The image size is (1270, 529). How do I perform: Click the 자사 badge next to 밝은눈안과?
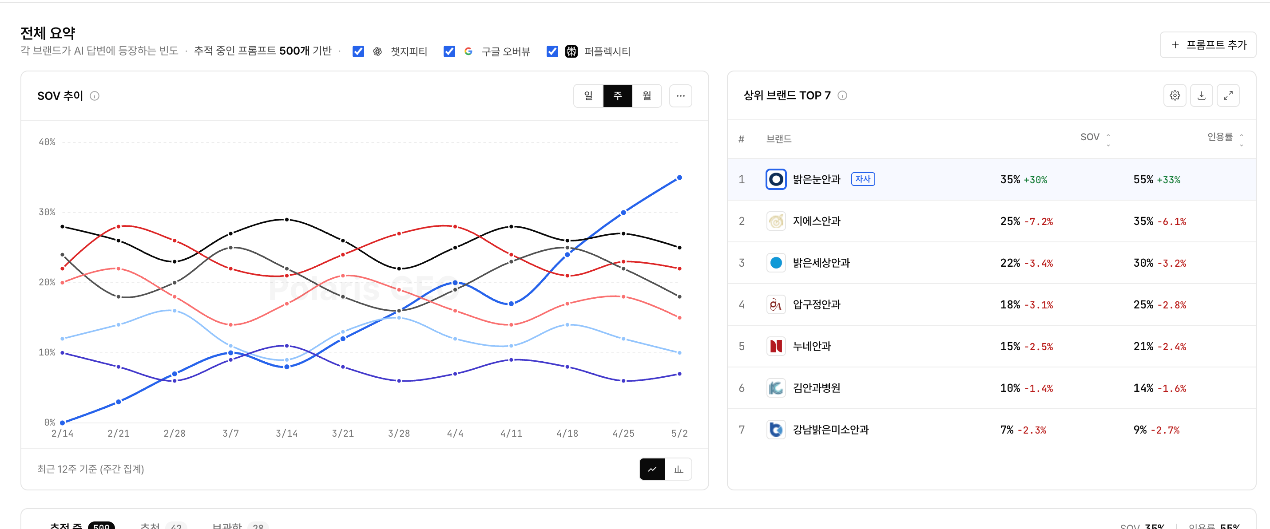863,179
